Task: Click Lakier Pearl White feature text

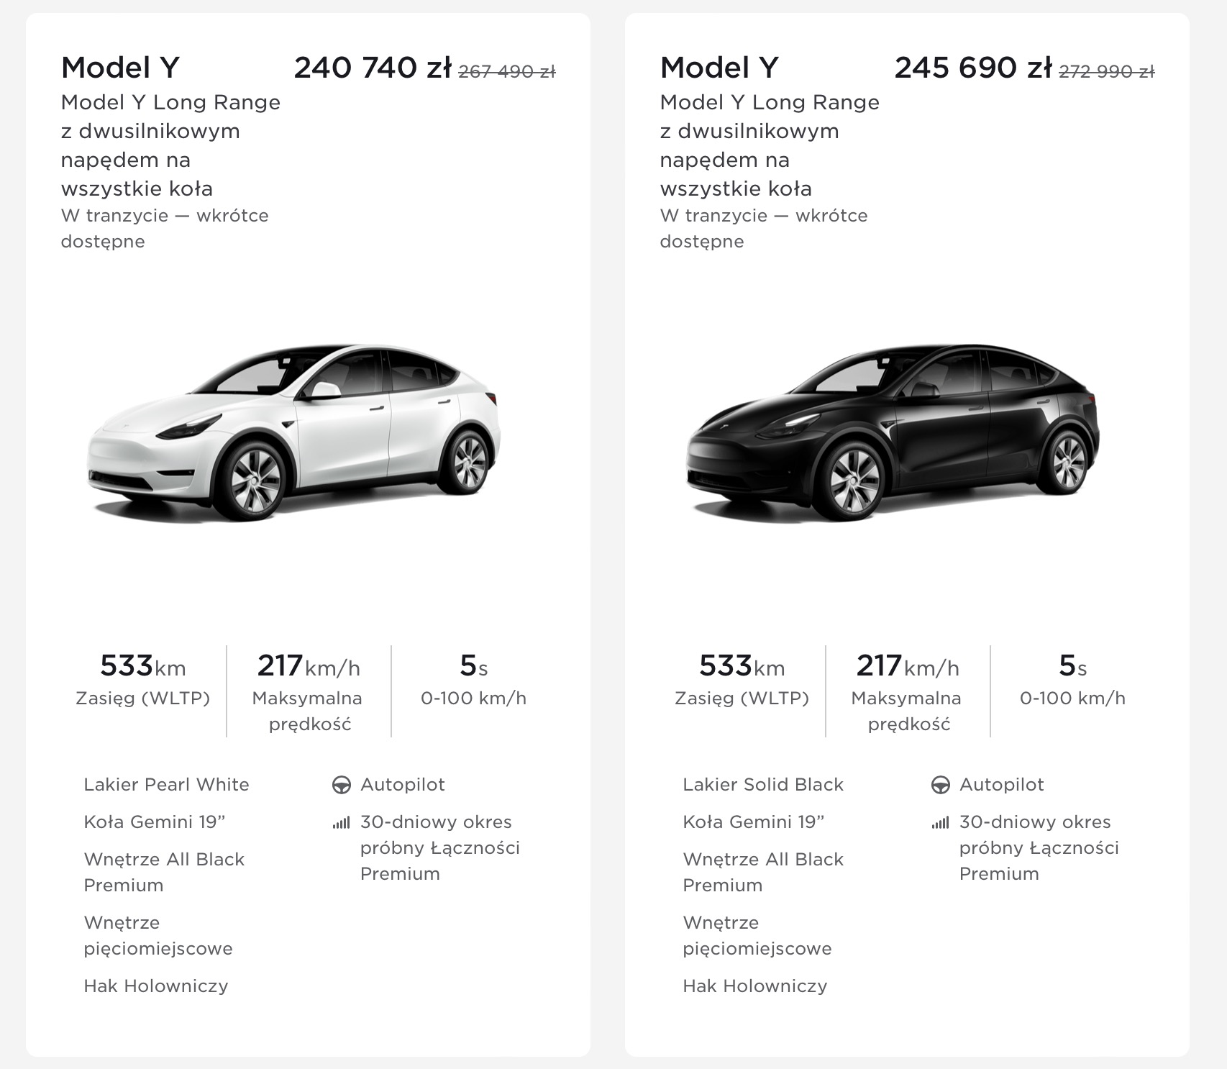Action: click(166, 785)
